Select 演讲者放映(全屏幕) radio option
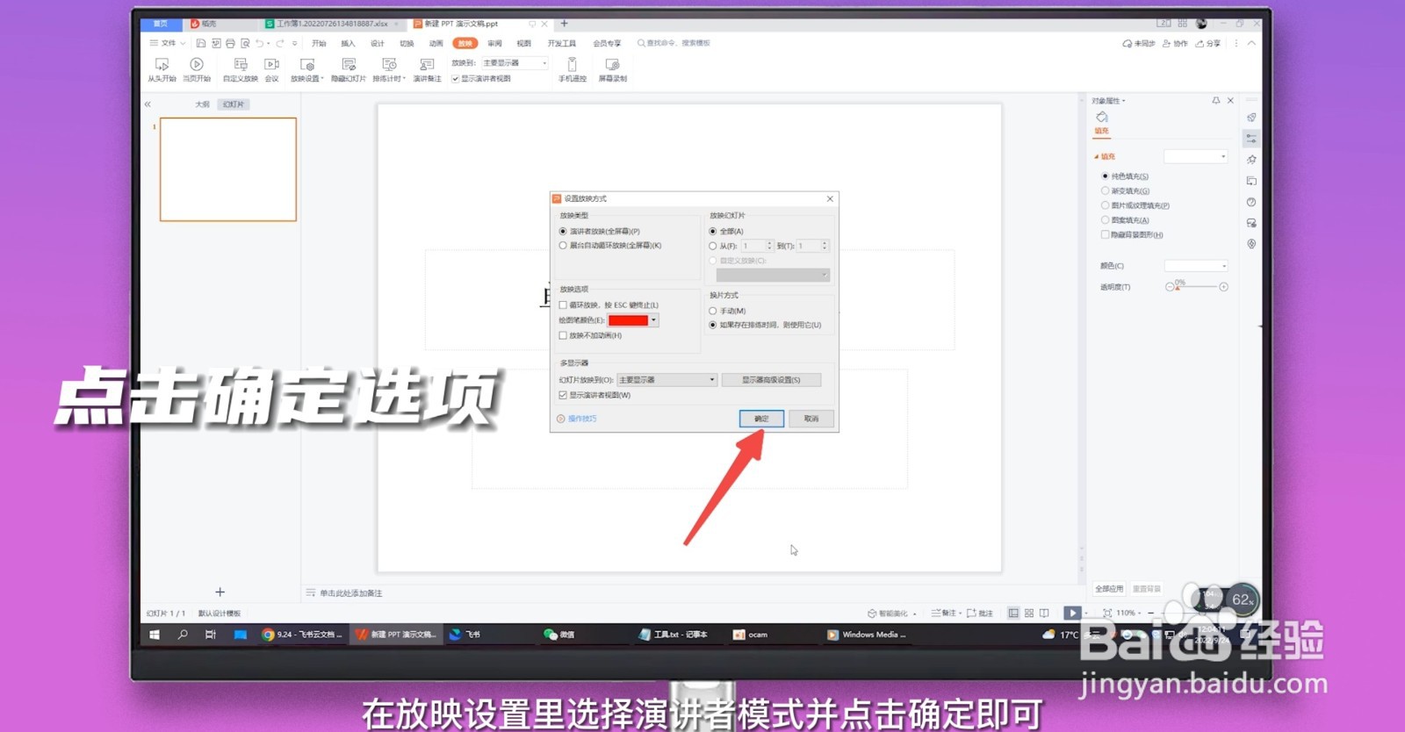The width and height of the screenshot is (1405, 732). [563, 232]
